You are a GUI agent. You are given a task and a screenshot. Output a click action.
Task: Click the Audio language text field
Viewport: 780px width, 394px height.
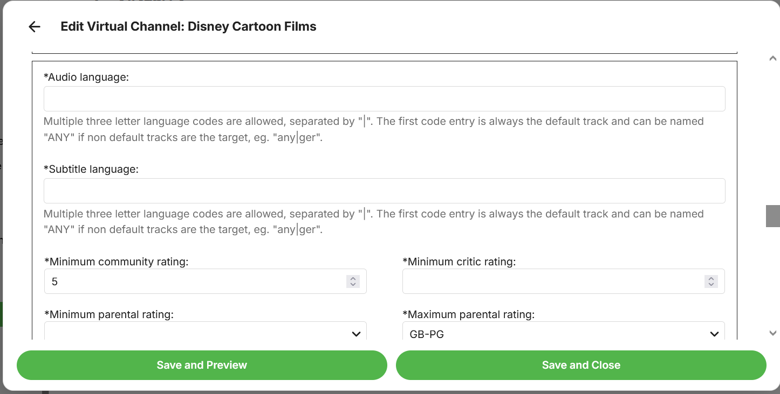point(384,99)
